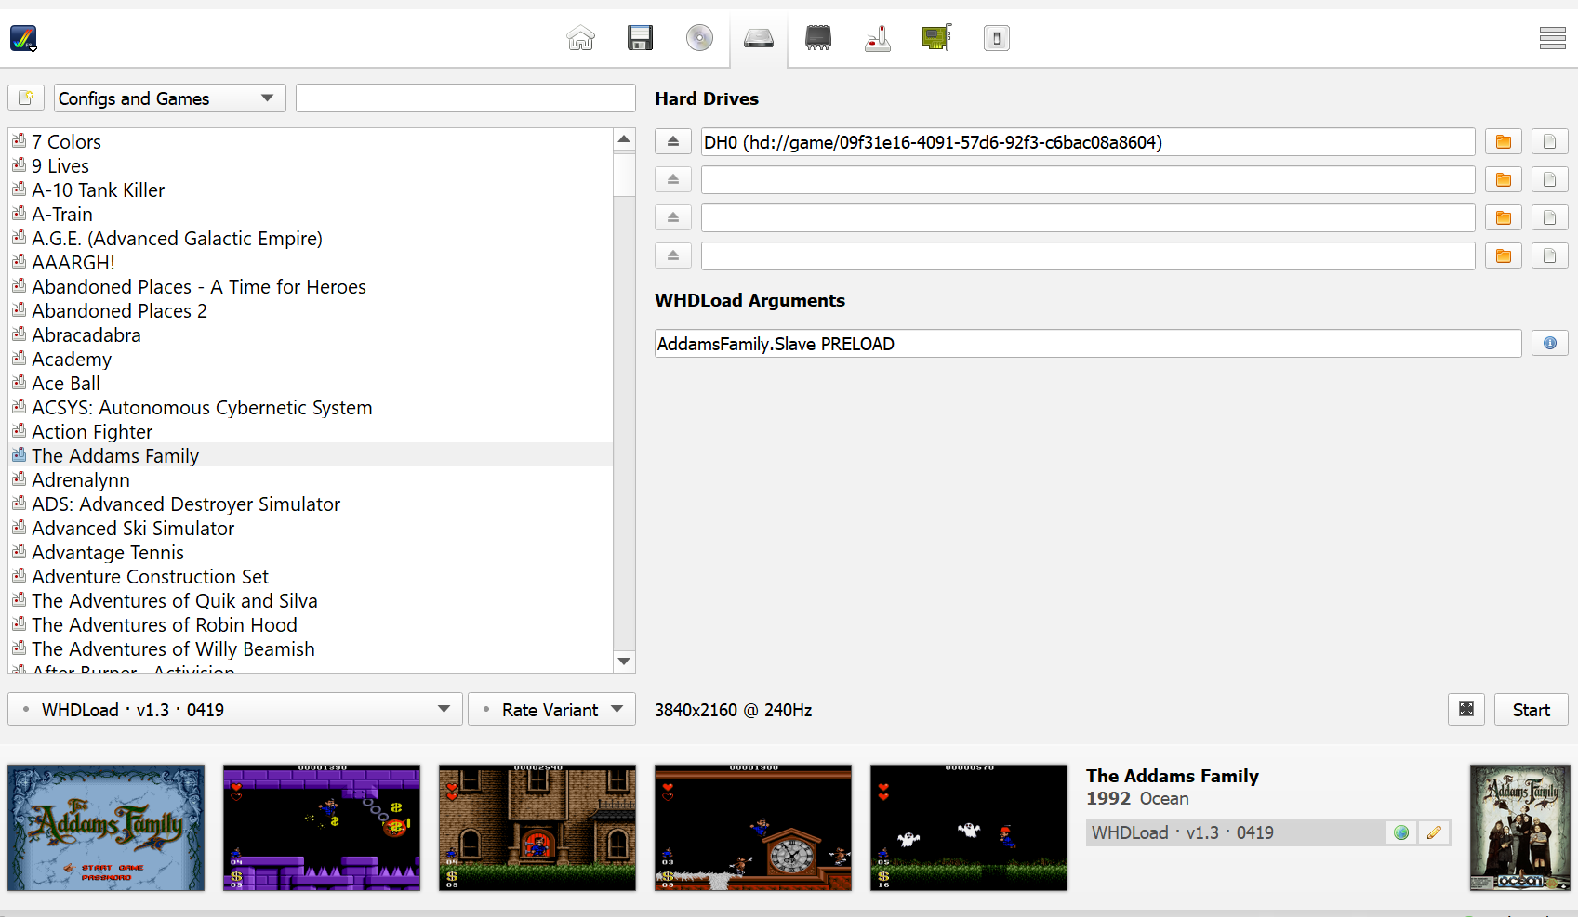Select AAARGH! in the game list
The image size is (1578, 917).
[x=311, y=262]
